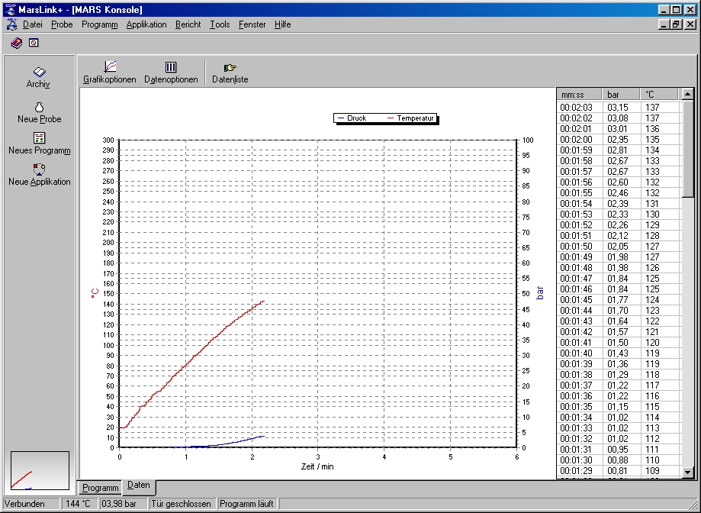Open the Datei menu
701x513 pixels.
pos(33,24)
